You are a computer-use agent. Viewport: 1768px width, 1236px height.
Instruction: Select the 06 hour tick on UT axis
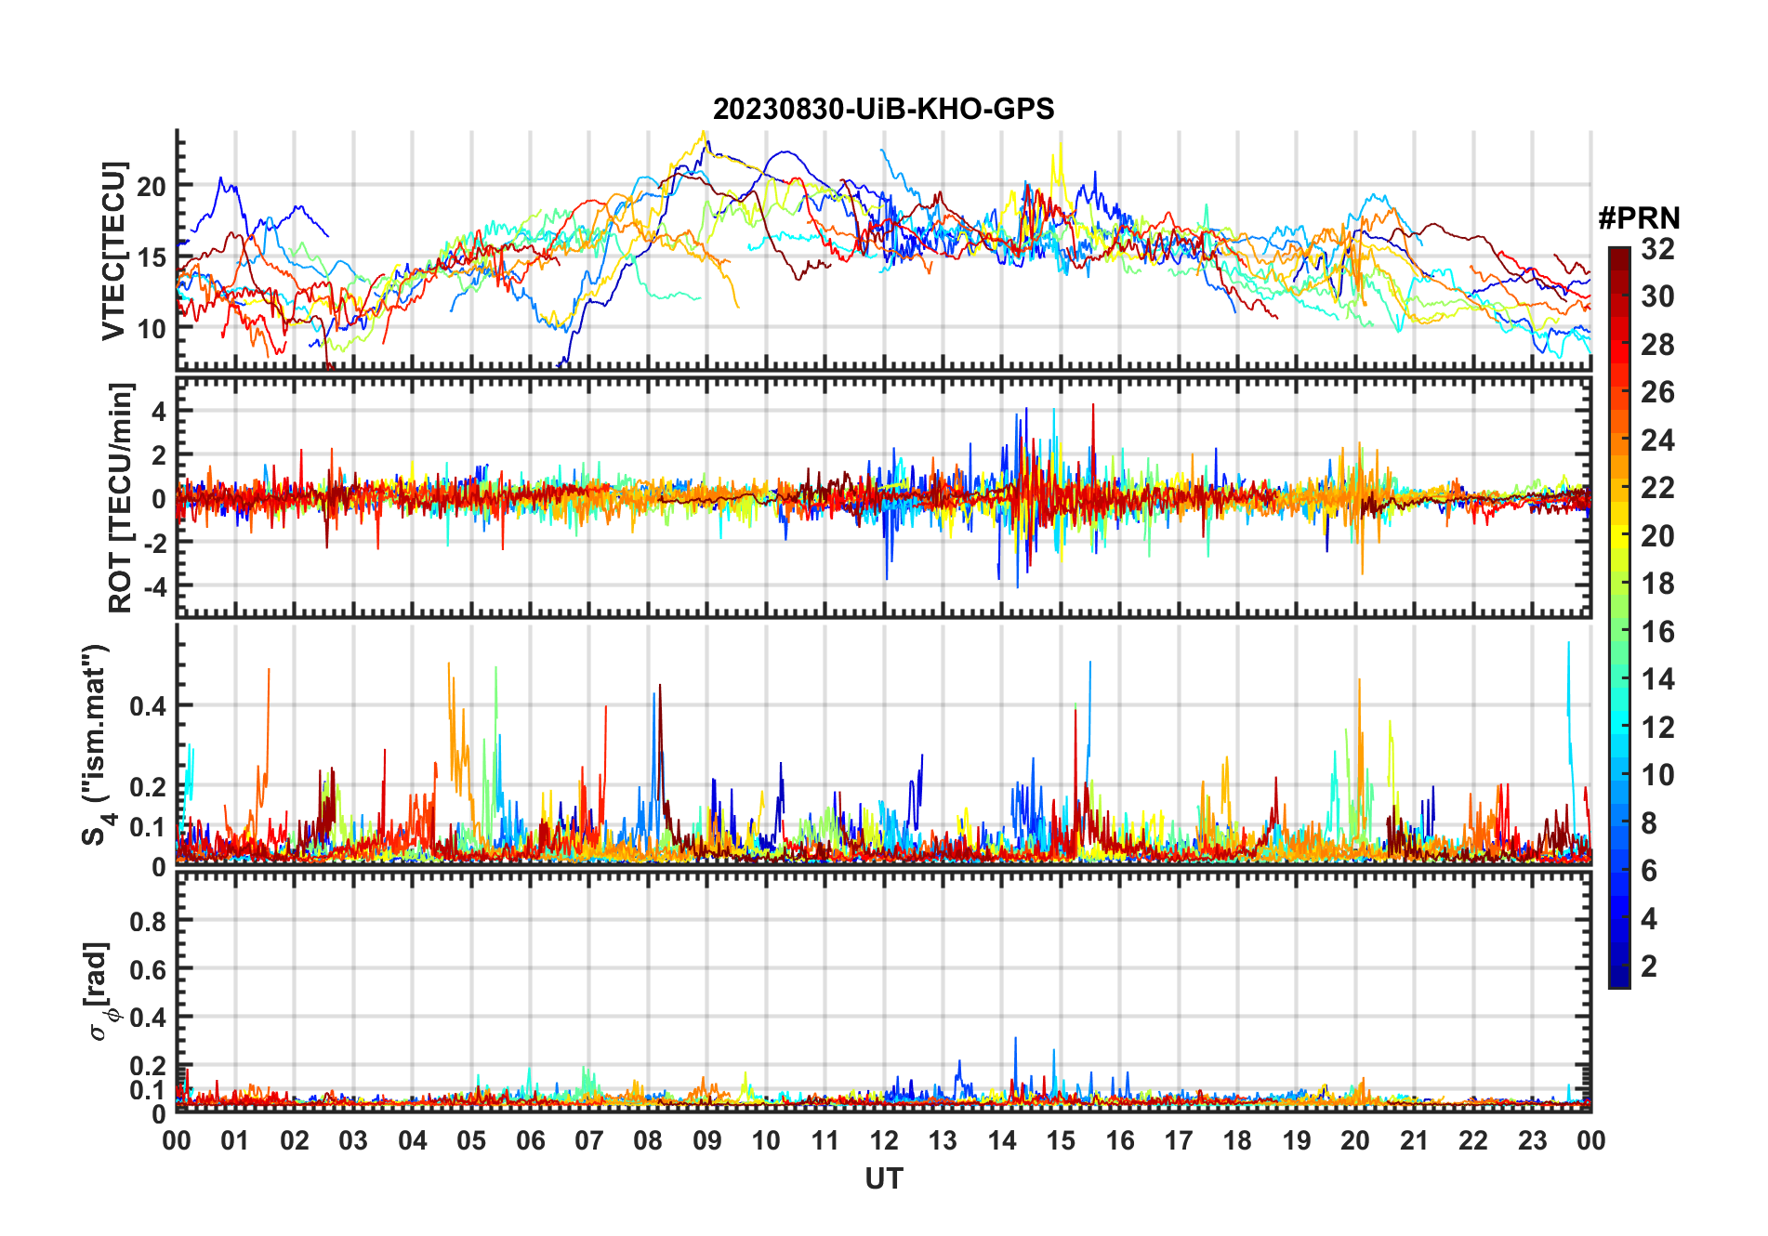(530, 1141)
